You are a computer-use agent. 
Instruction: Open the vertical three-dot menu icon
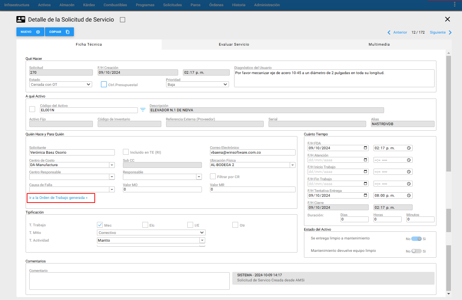pyautogui.click(x=455, y=4)
